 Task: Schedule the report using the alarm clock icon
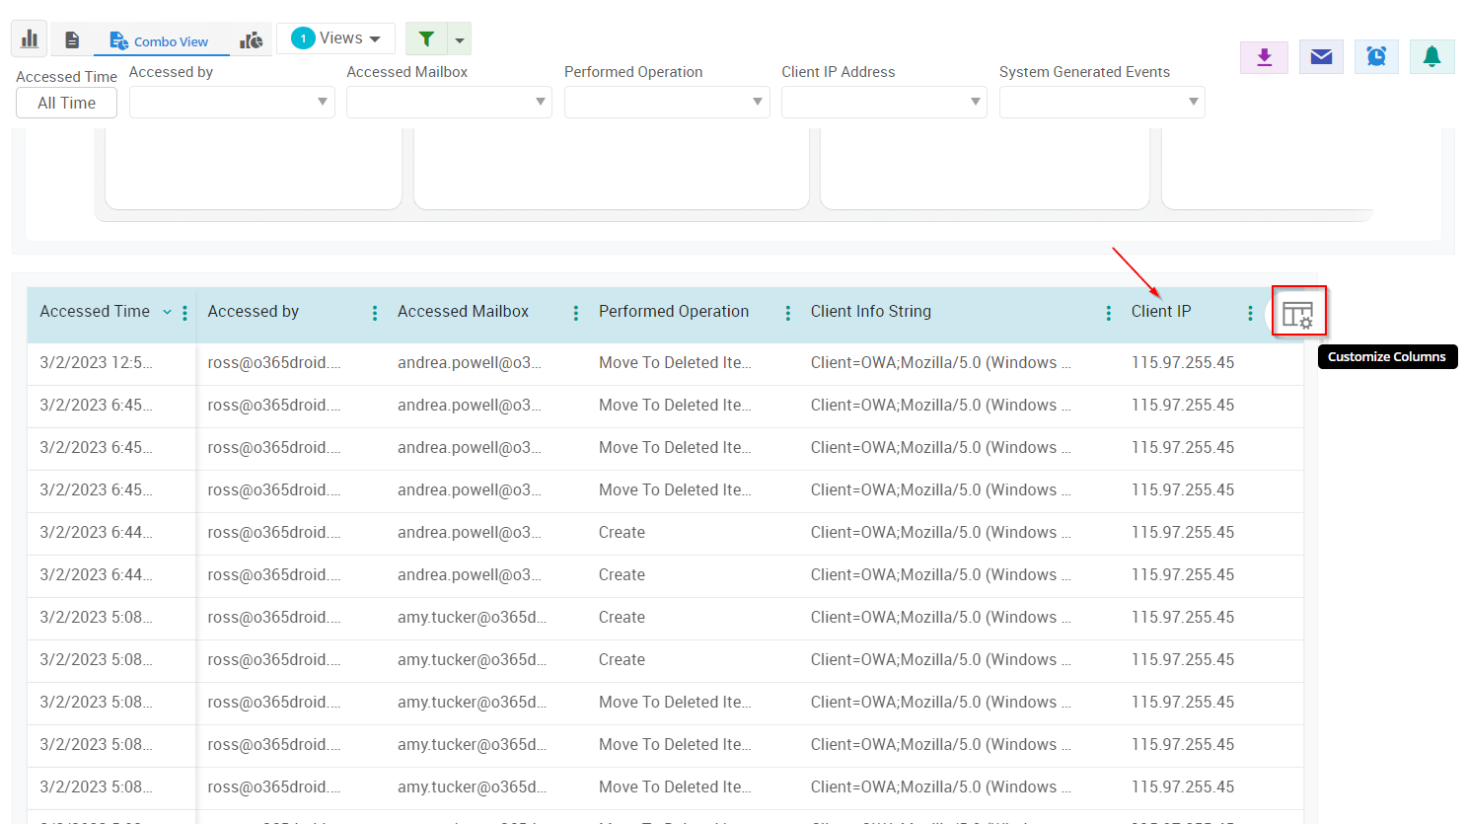(x=1375, y=56)
